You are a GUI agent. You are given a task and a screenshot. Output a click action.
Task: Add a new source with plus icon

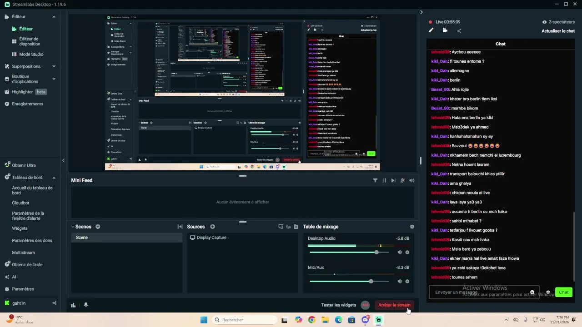click(212, 227)
